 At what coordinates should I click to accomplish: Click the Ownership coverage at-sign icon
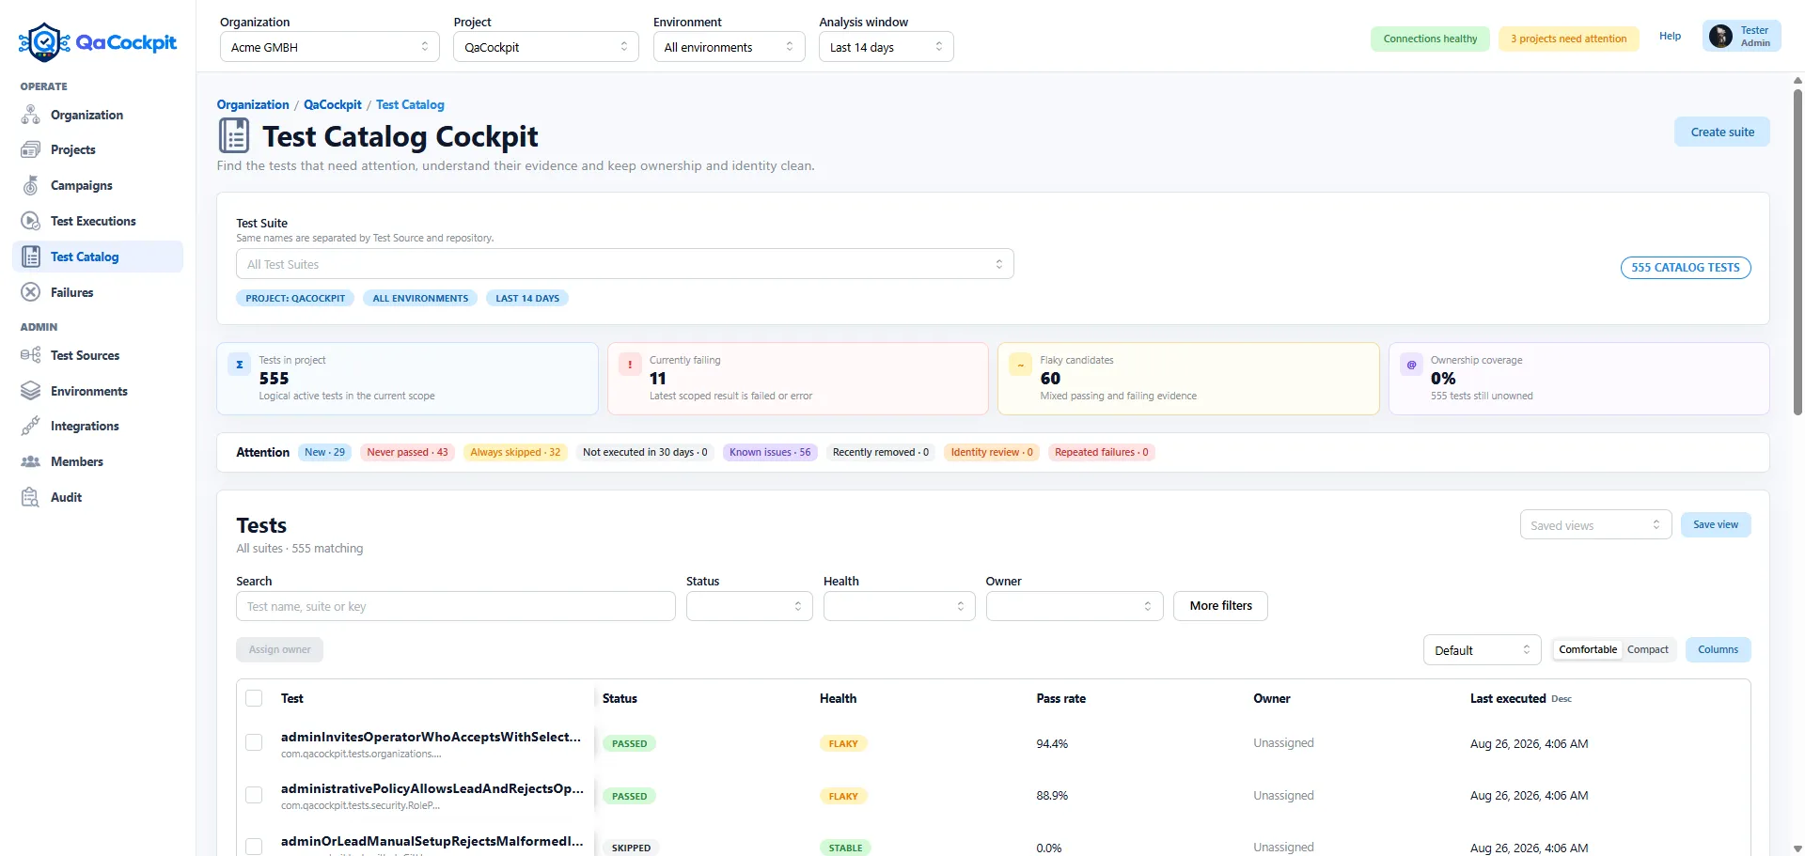1411,365
